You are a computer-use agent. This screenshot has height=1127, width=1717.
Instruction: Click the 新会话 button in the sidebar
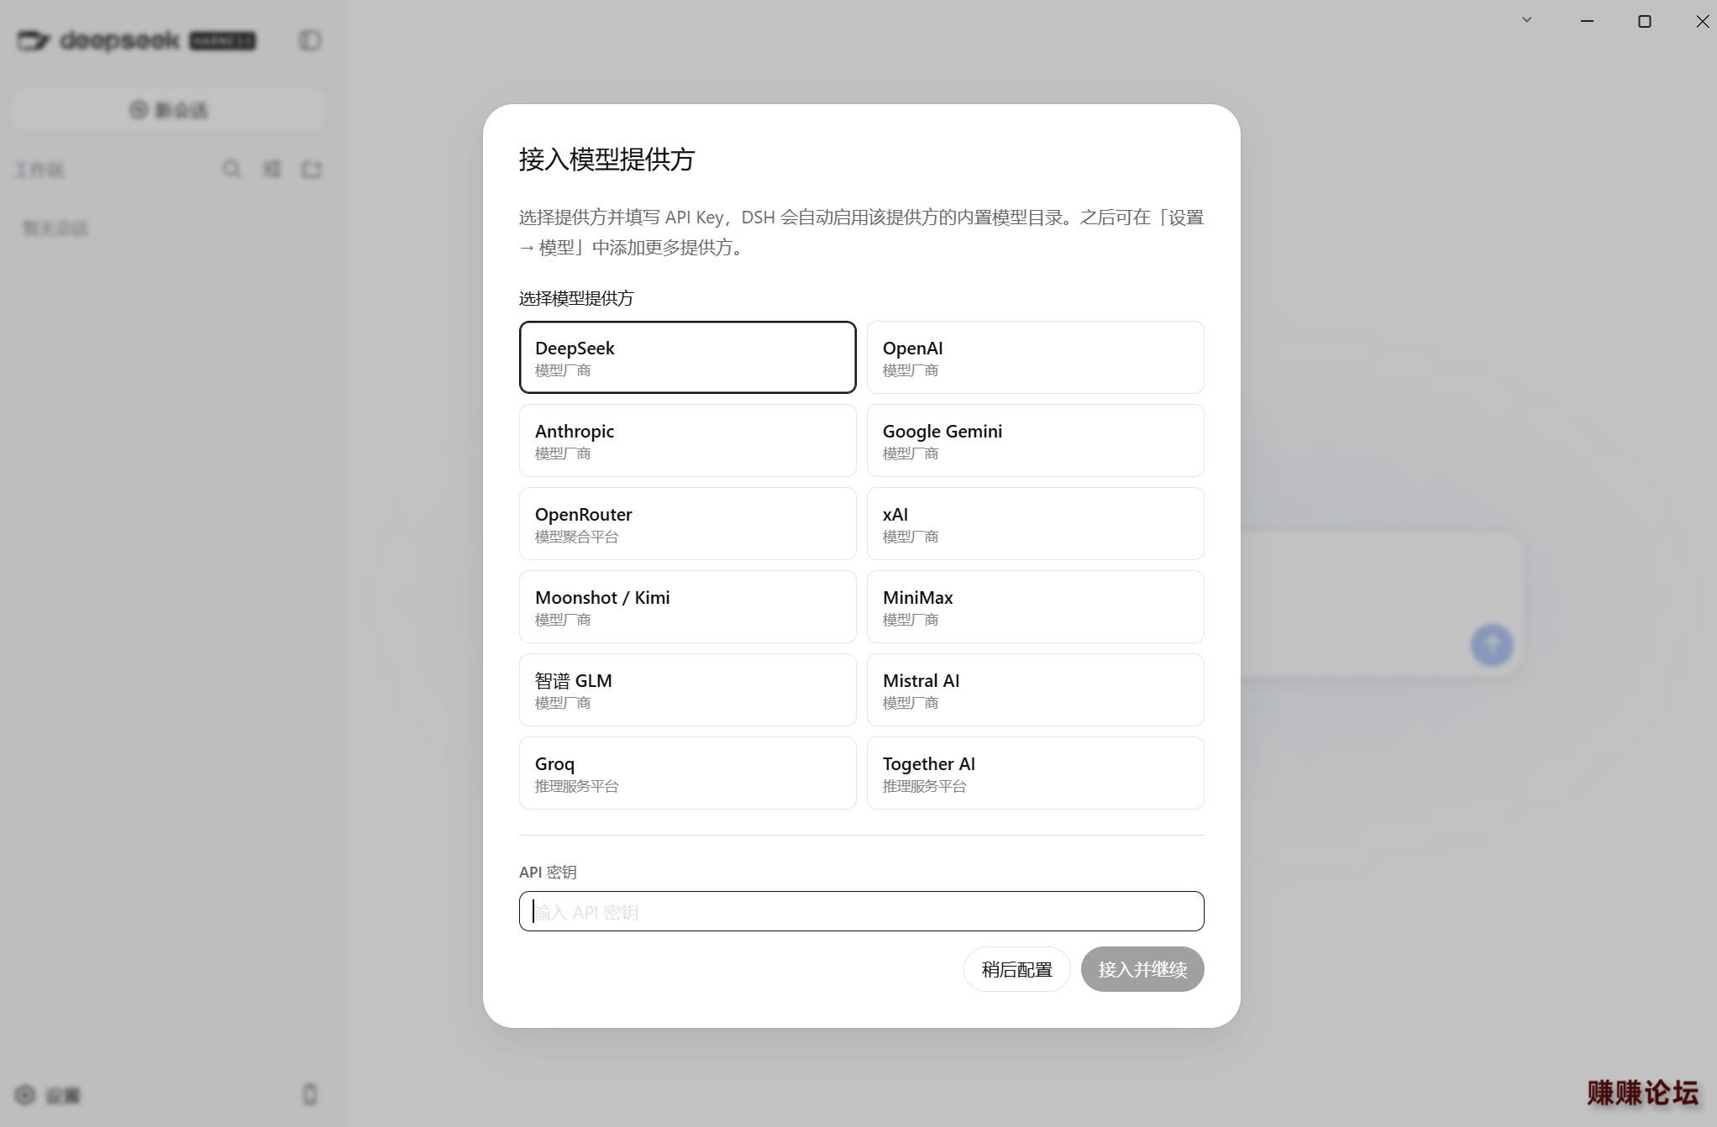pos(168,110)
